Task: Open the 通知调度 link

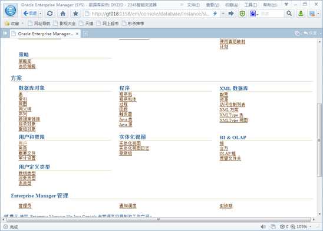Action: pos(127,206)
